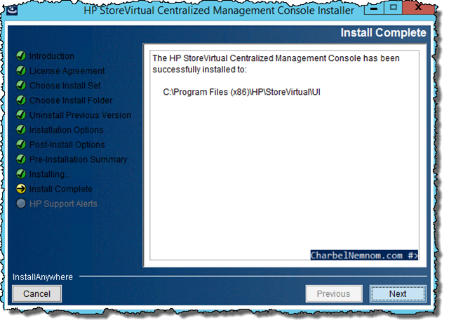
Task: Select the Pre-Installation Summary step label
Action: [x=78, y=159]
